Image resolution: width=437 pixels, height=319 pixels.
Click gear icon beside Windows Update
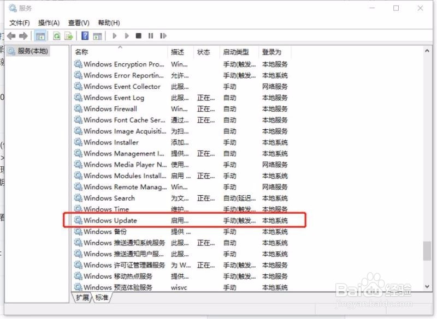(78, 220)
